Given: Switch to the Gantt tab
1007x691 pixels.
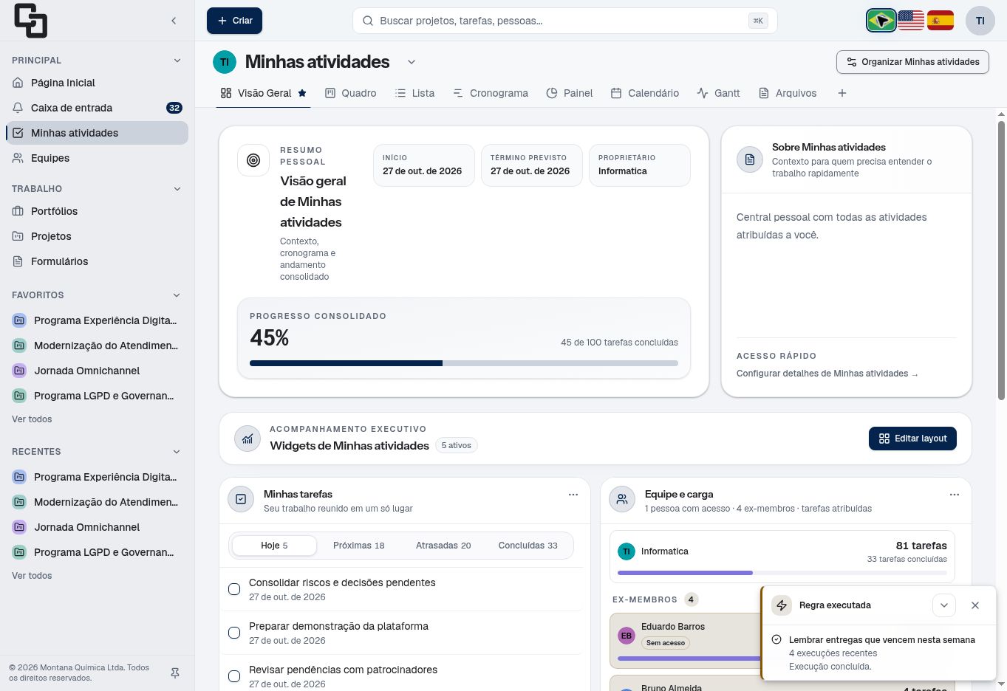Looking at the screenshot, I should (x=718, y=93).
